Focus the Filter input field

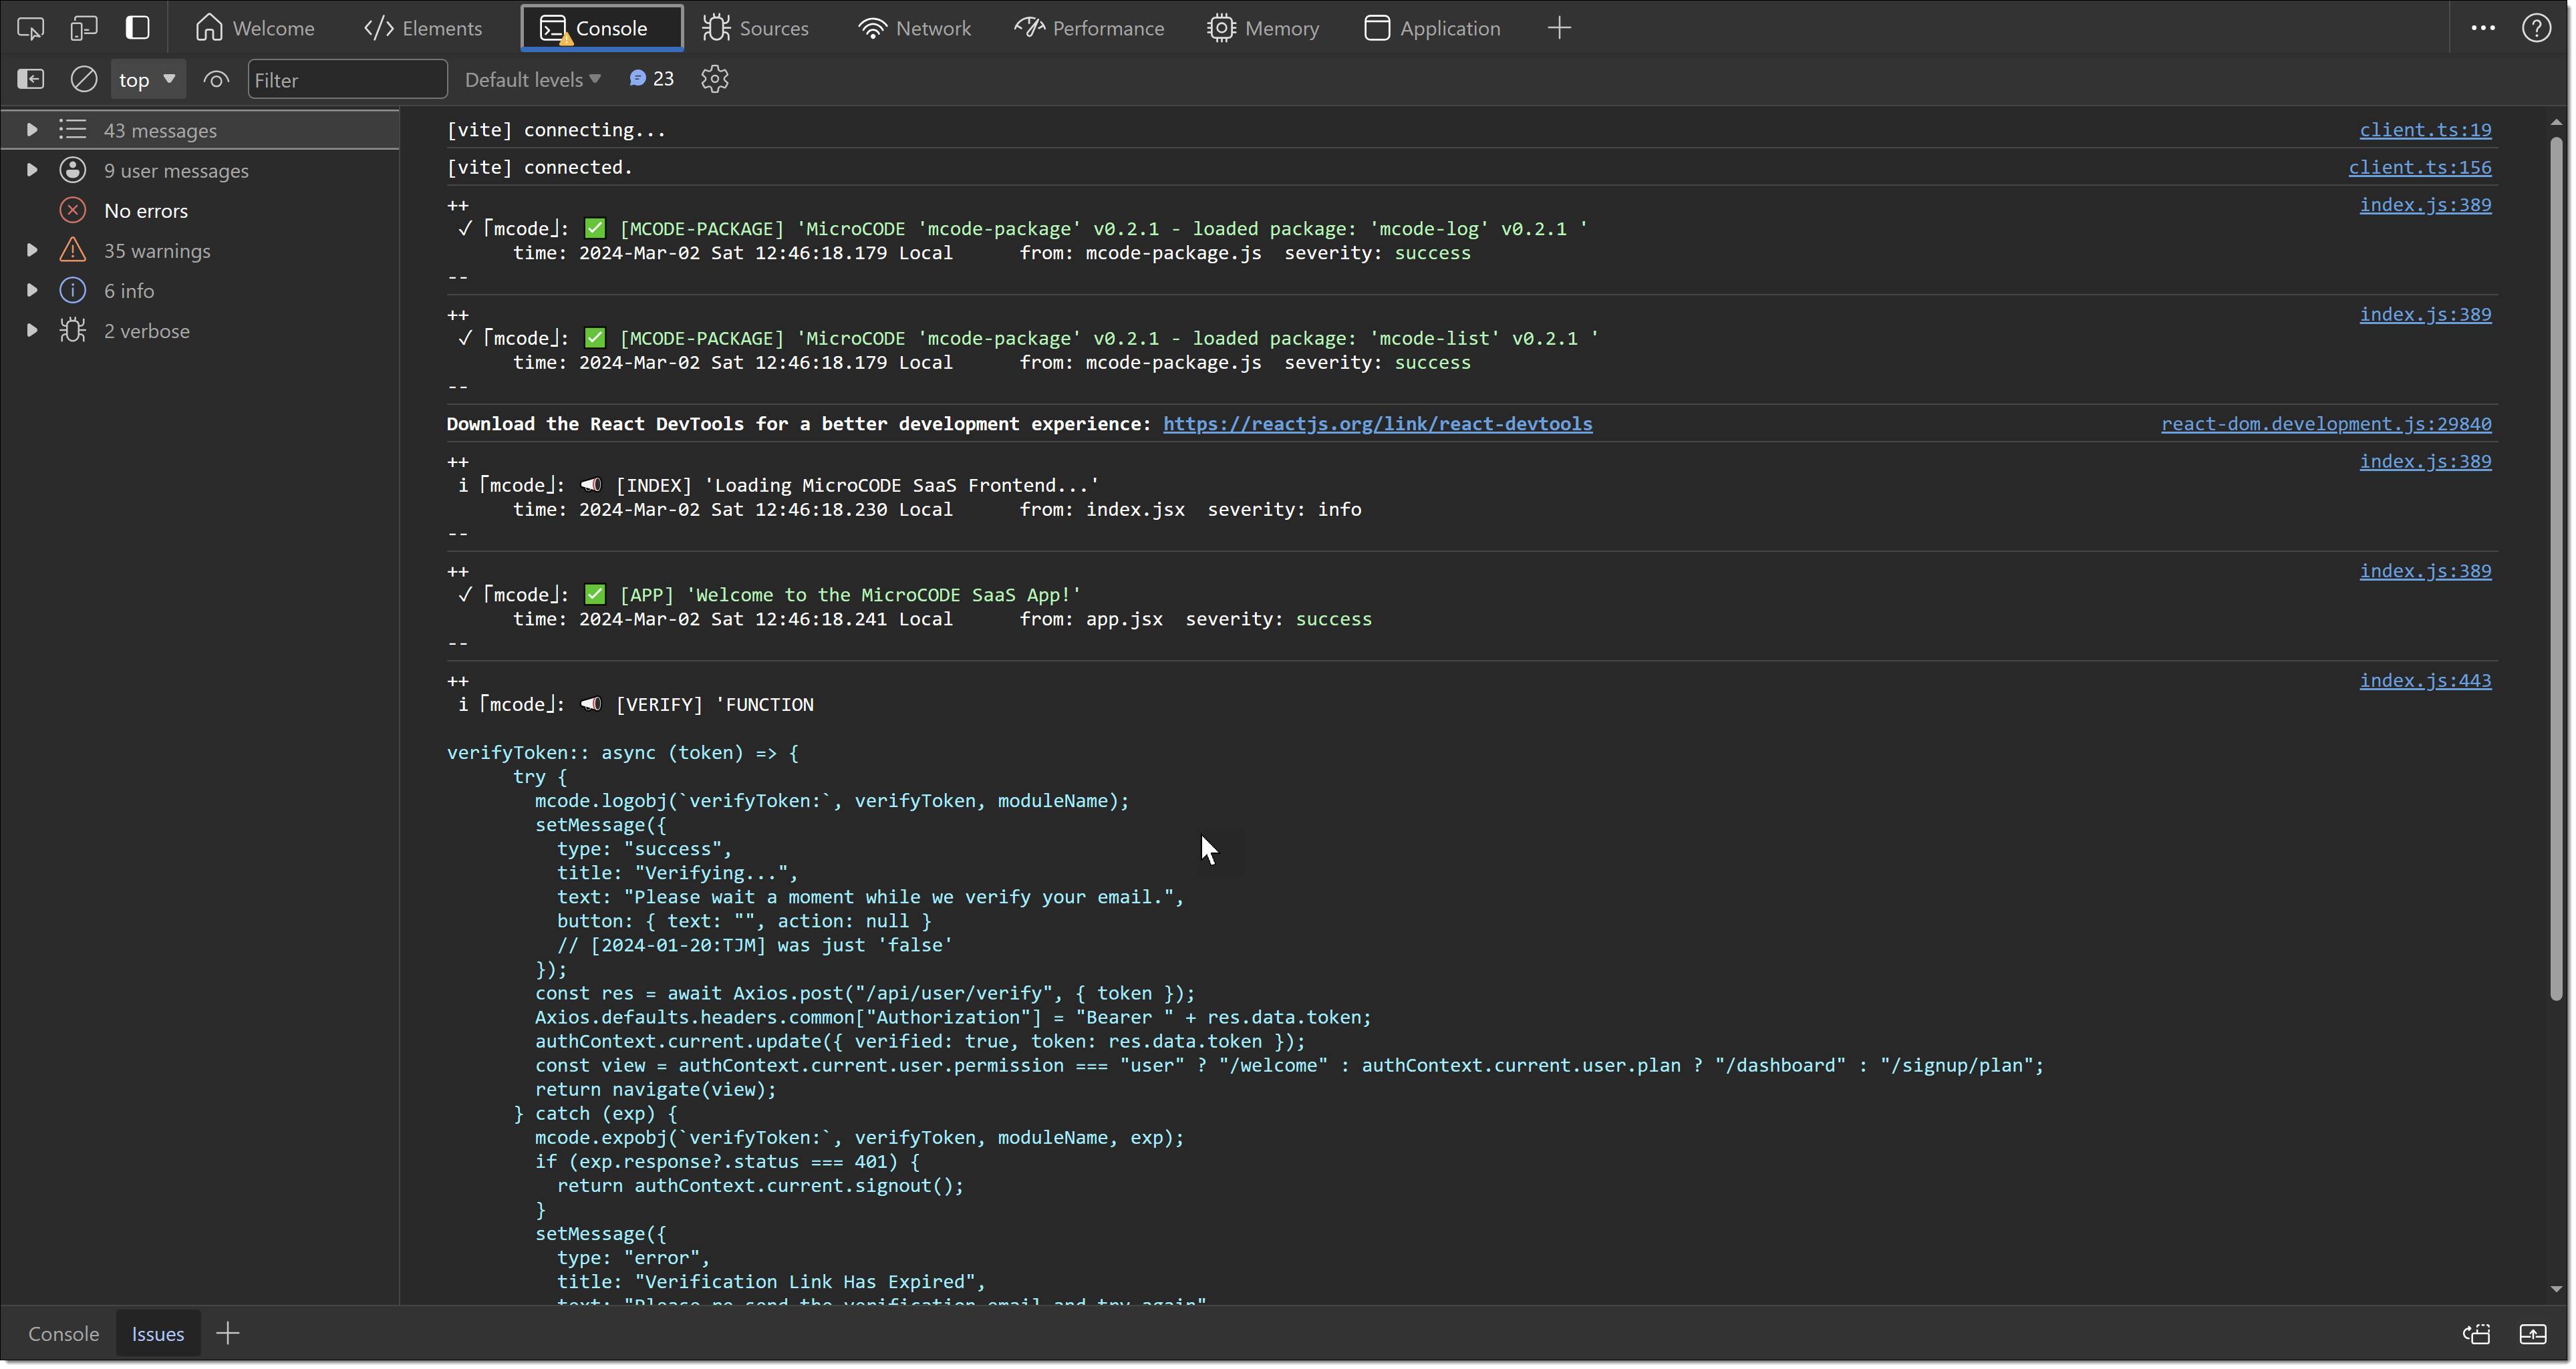346,79
